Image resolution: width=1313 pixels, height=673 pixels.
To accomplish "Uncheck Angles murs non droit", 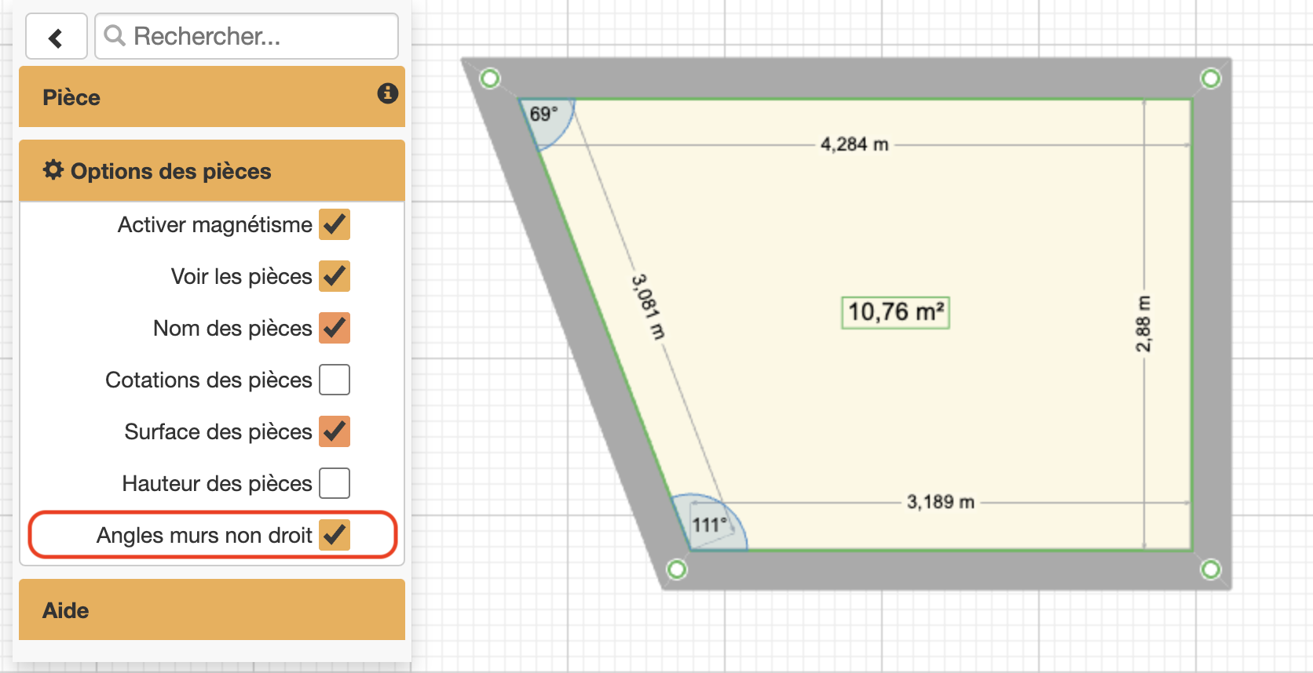I will 335,535.
